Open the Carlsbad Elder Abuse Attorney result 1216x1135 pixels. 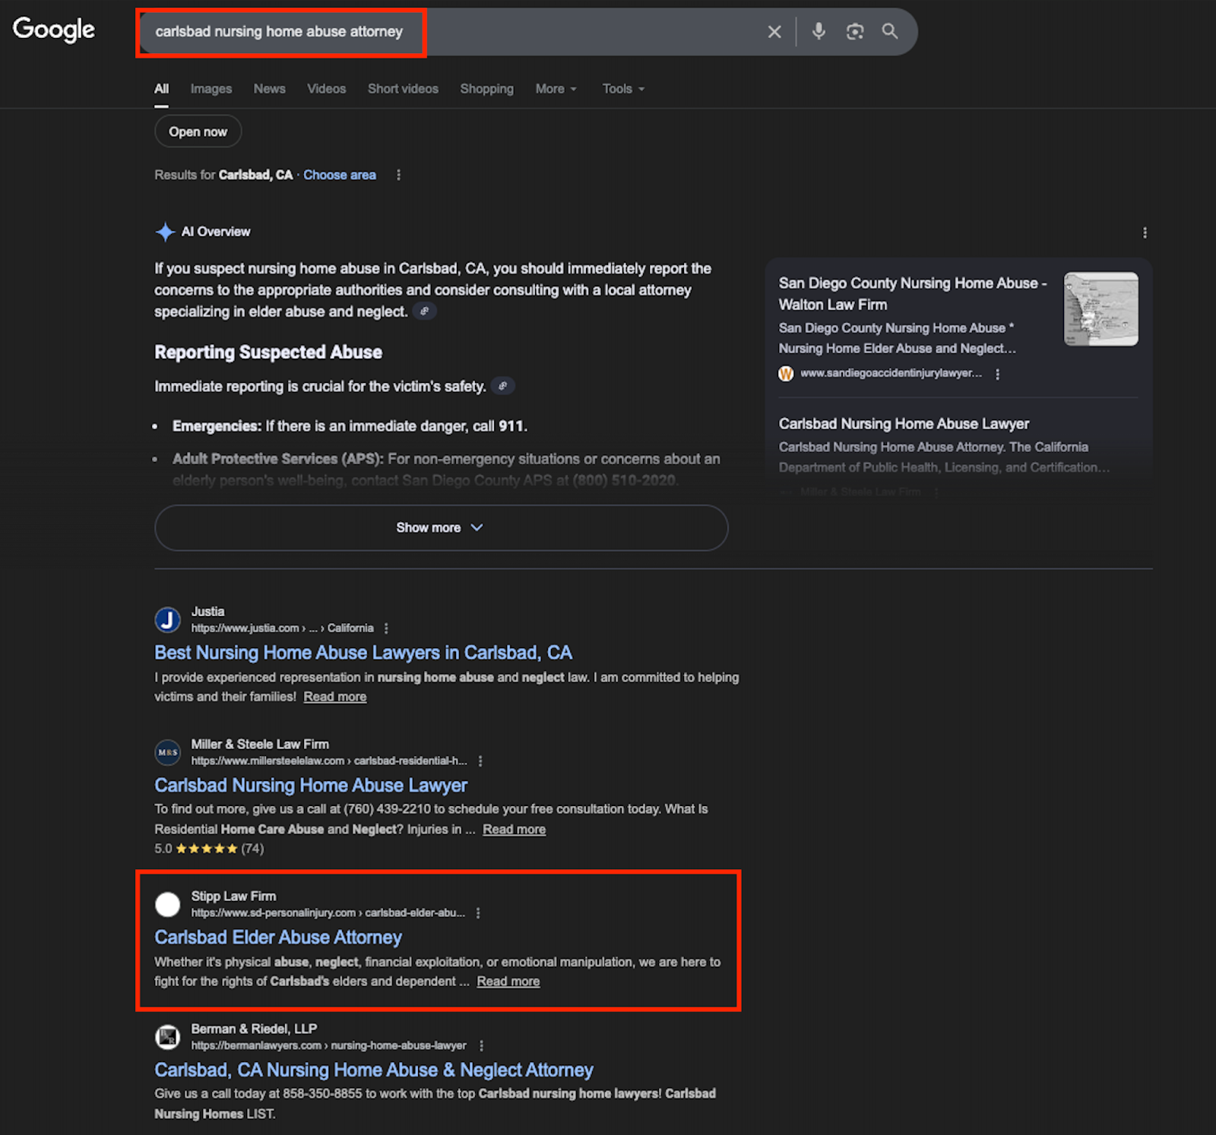pos(278,937)
